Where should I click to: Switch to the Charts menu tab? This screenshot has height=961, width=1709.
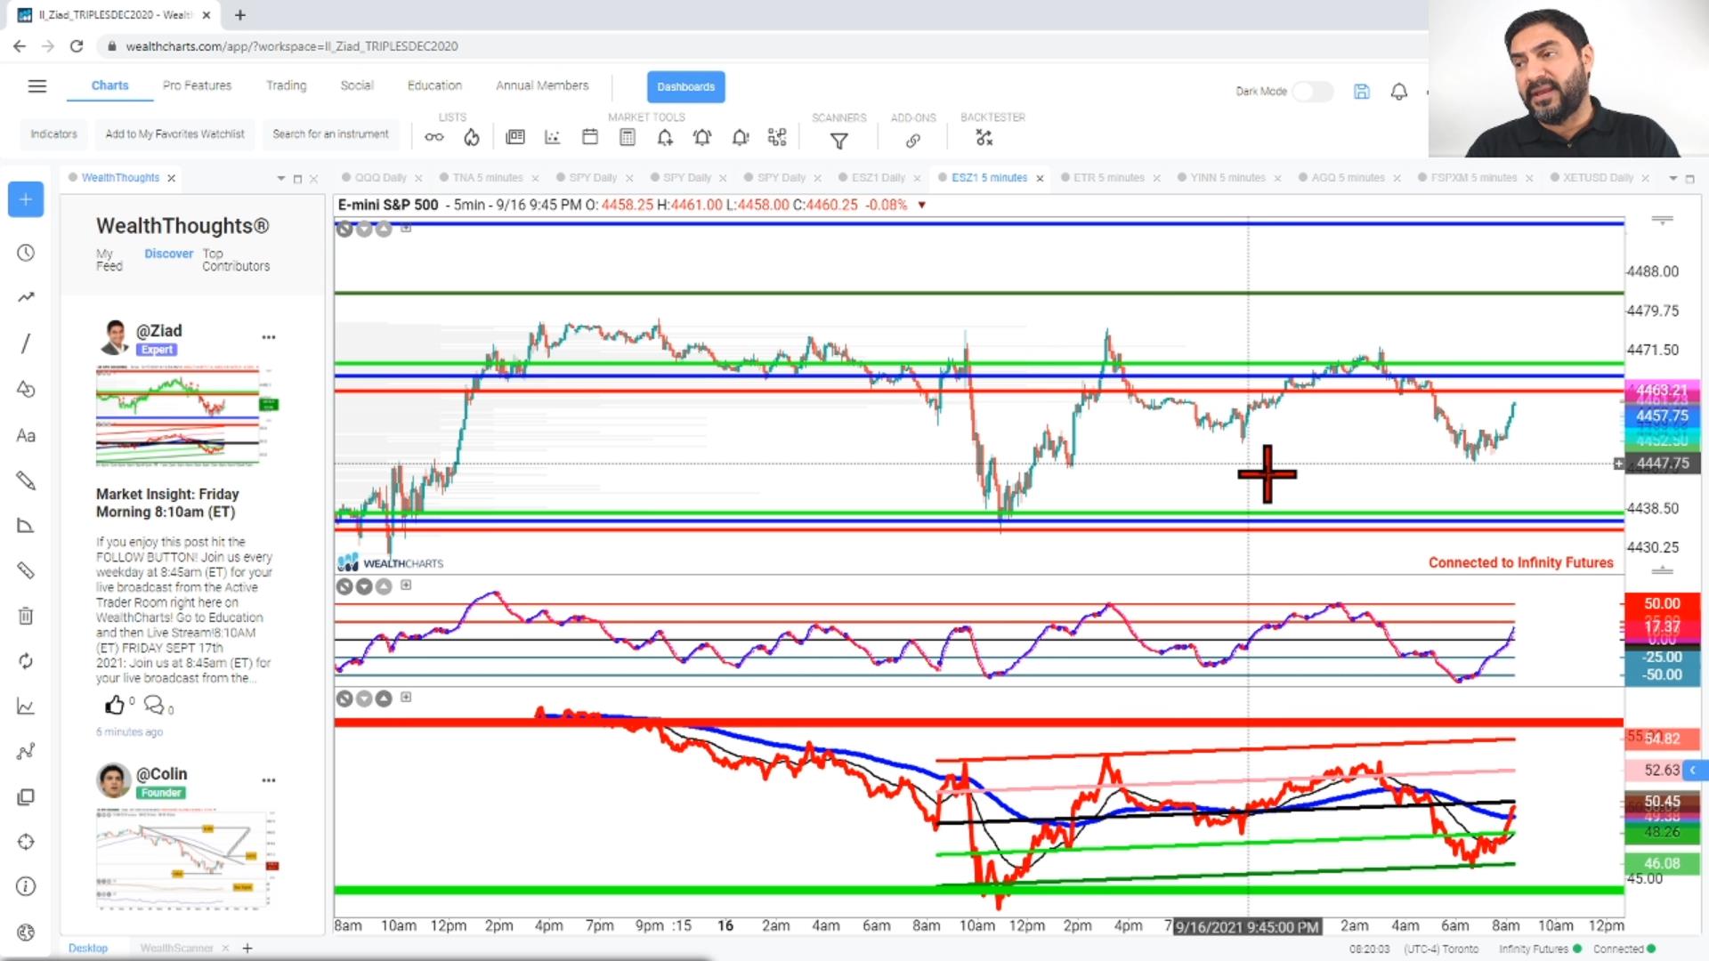click(x=109, y=85)
